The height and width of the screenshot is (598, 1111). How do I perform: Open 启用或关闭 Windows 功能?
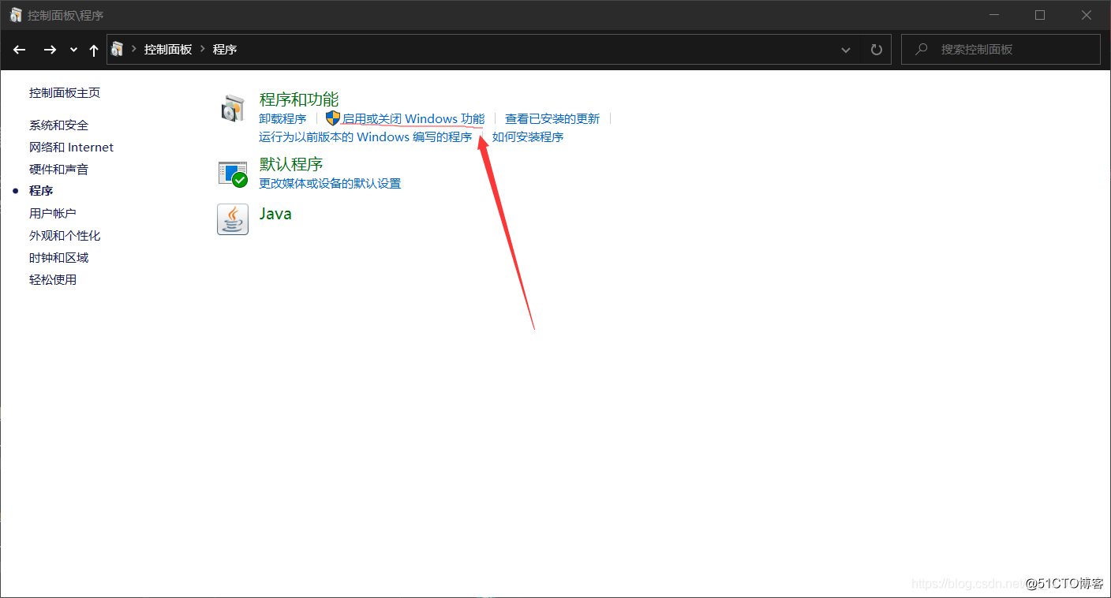pyautogui.click(x=413, y=119)
